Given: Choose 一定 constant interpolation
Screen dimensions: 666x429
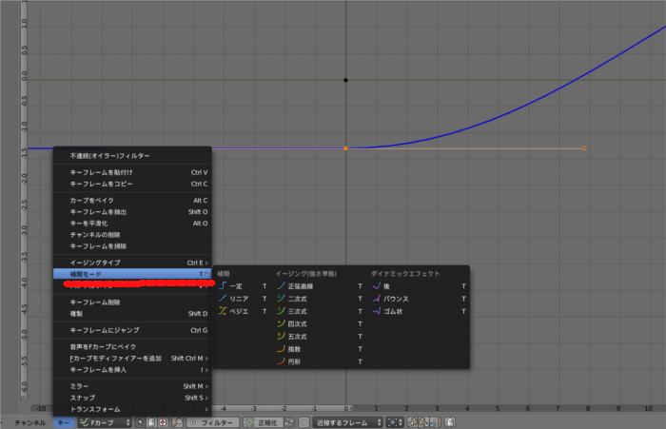Looking at the screenshot, I should (x=244, y=286).
